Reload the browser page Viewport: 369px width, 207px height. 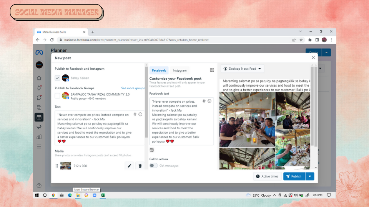pos(52,40)
